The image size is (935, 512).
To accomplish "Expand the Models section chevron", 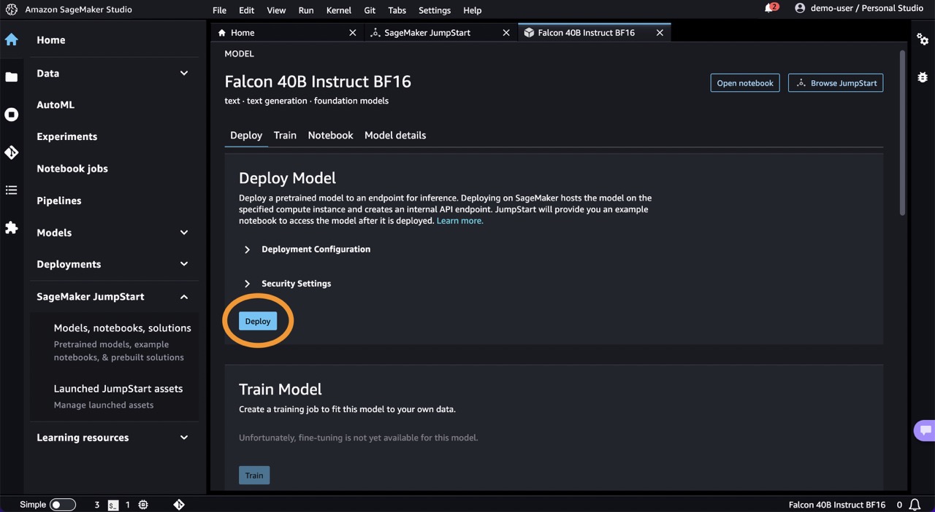I will tap(184, 233).
